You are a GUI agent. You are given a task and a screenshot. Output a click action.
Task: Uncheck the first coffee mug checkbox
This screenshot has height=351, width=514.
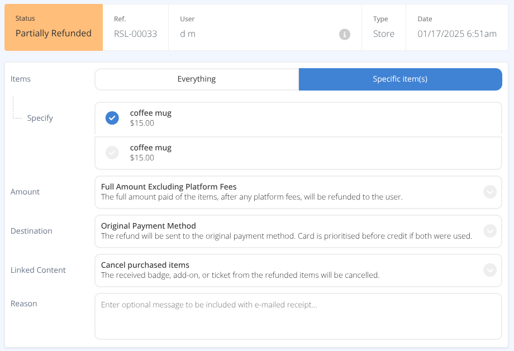click(112, 118)
